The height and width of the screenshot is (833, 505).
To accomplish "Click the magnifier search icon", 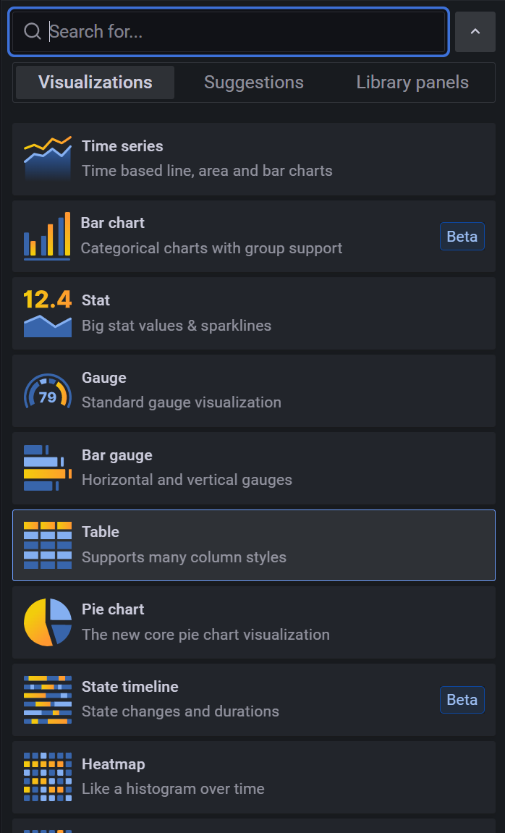I will (33, 31).
